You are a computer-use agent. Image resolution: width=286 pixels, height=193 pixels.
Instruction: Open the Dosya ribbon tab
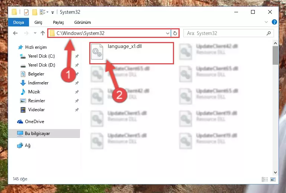pyautogui.click(x=19, y=22)
